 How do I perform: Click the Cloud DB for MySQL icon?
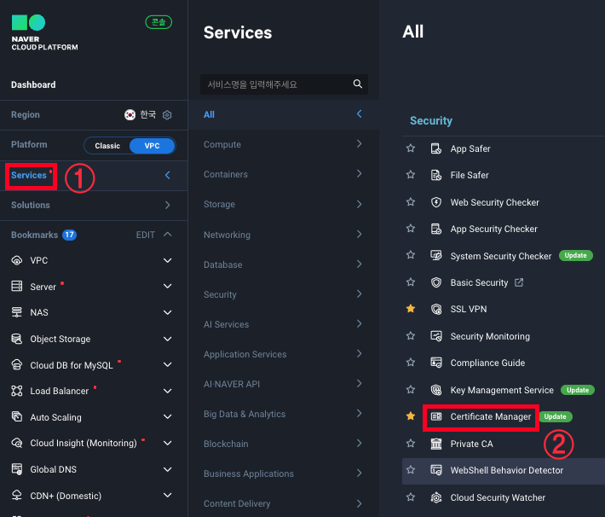tap(16, 365)
